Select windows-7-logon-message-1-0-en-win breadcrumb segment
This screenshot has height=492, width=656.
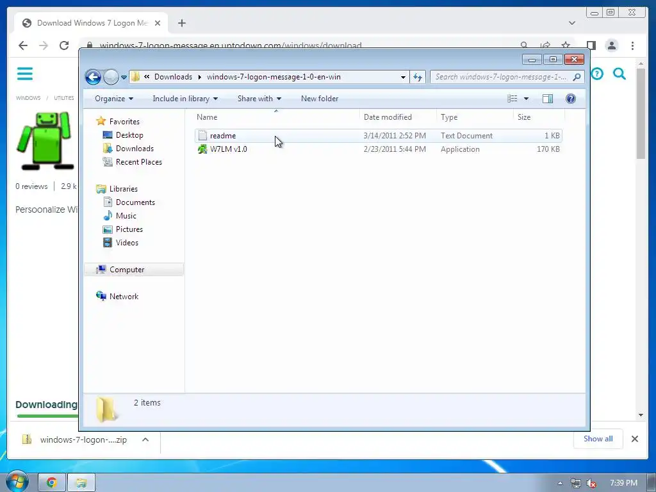[x=274, y=77]
